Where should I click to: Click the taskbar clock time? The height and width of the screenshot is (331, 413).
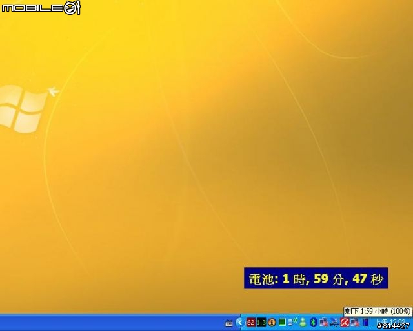tap(391, 322)
